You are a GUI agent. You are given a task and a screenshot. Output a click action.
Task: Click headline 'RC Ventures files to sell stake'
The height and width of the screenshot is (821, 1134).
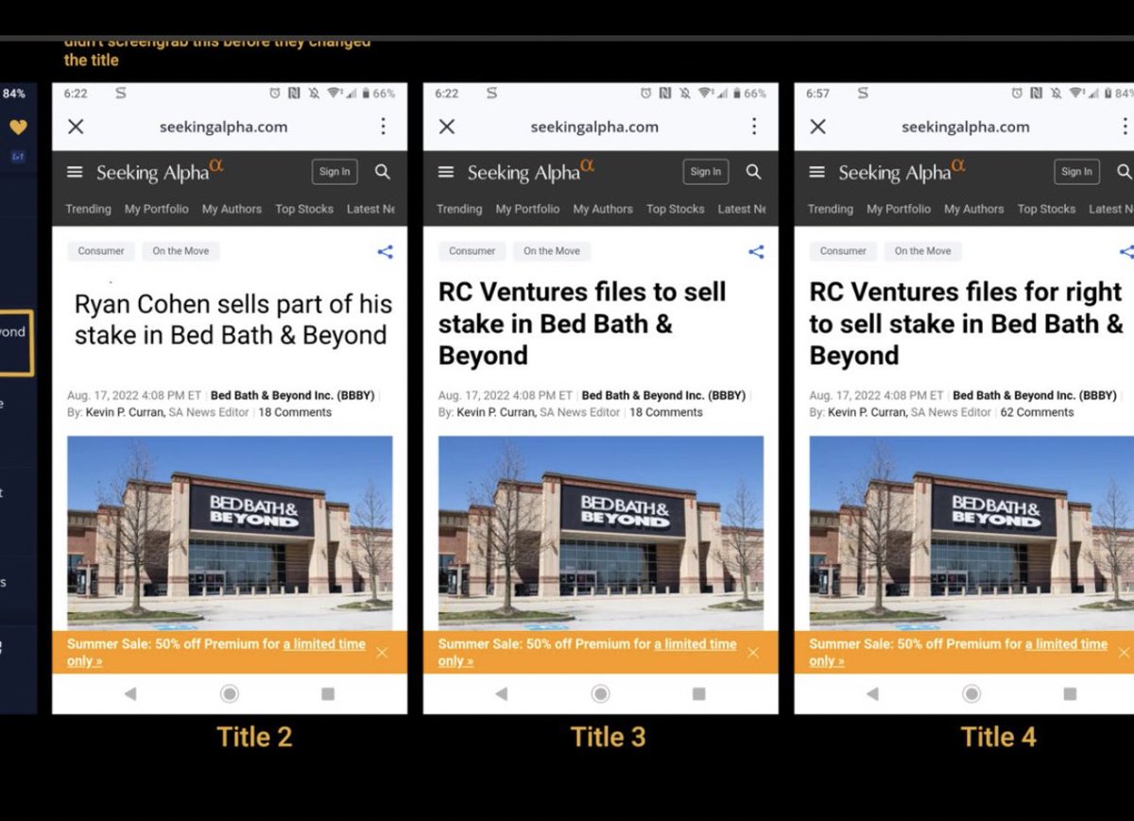tap(583, 324)
